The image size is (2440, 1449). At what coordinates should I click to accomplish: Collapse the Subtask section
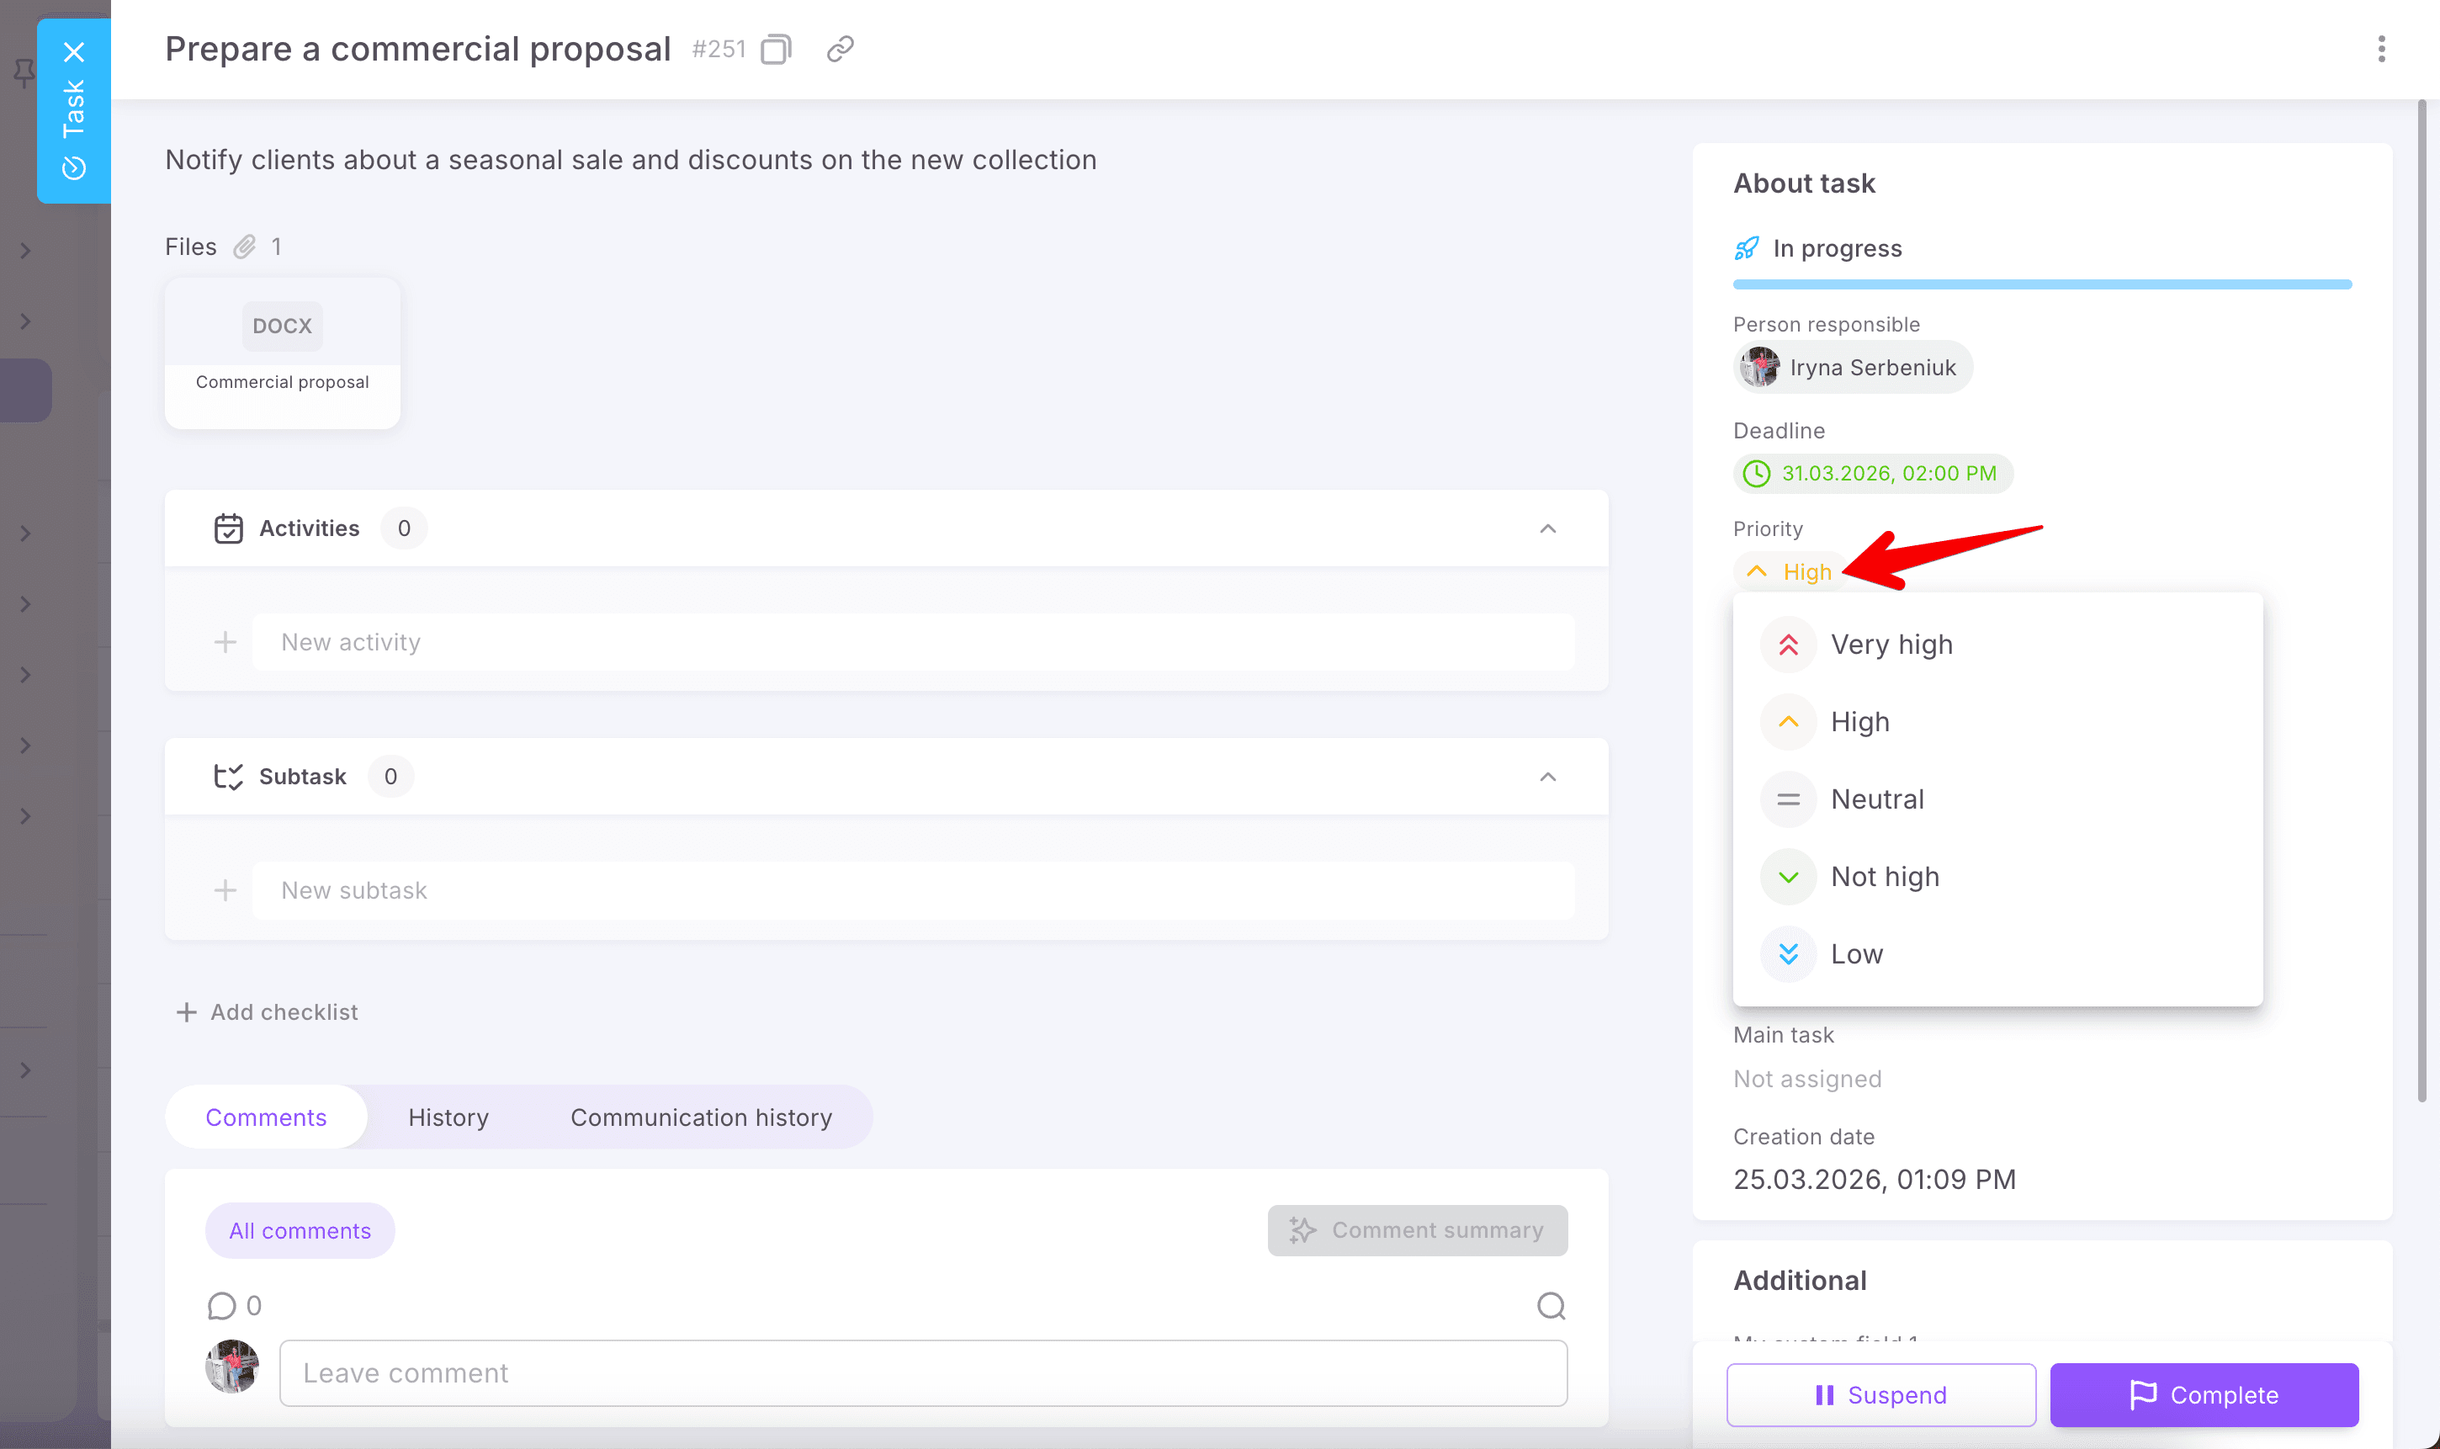tap(1547, 776)
